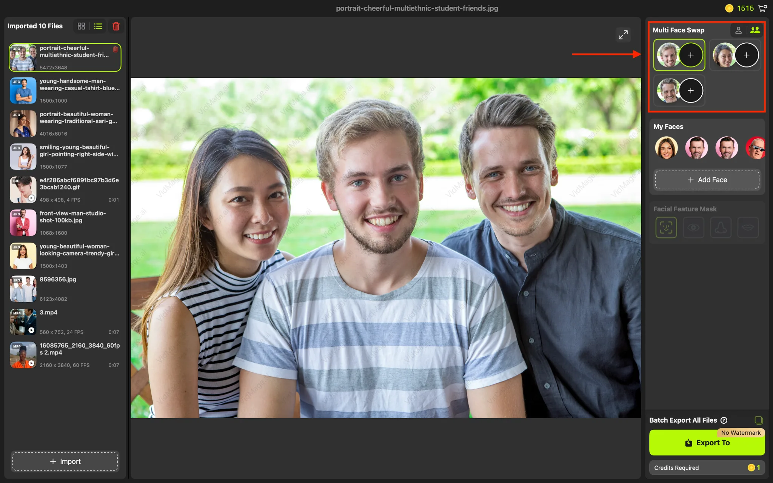Click the thumbnail of 3.mp4

point(23,322)
